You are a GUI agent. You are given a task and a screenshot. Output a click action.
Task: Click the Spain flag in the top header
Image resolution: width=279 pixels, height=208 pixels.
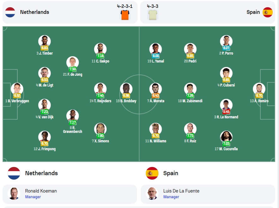coord(268,12)
